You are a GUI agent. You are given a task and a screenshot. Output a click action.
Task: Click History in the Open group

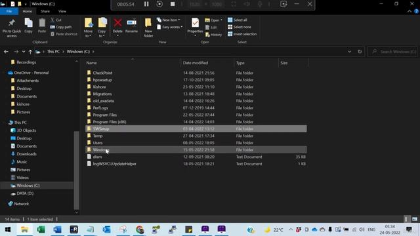click(x=213, y=35)
